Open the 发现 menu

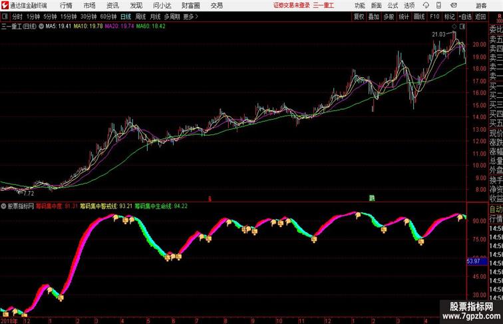[x=136, y=5]
